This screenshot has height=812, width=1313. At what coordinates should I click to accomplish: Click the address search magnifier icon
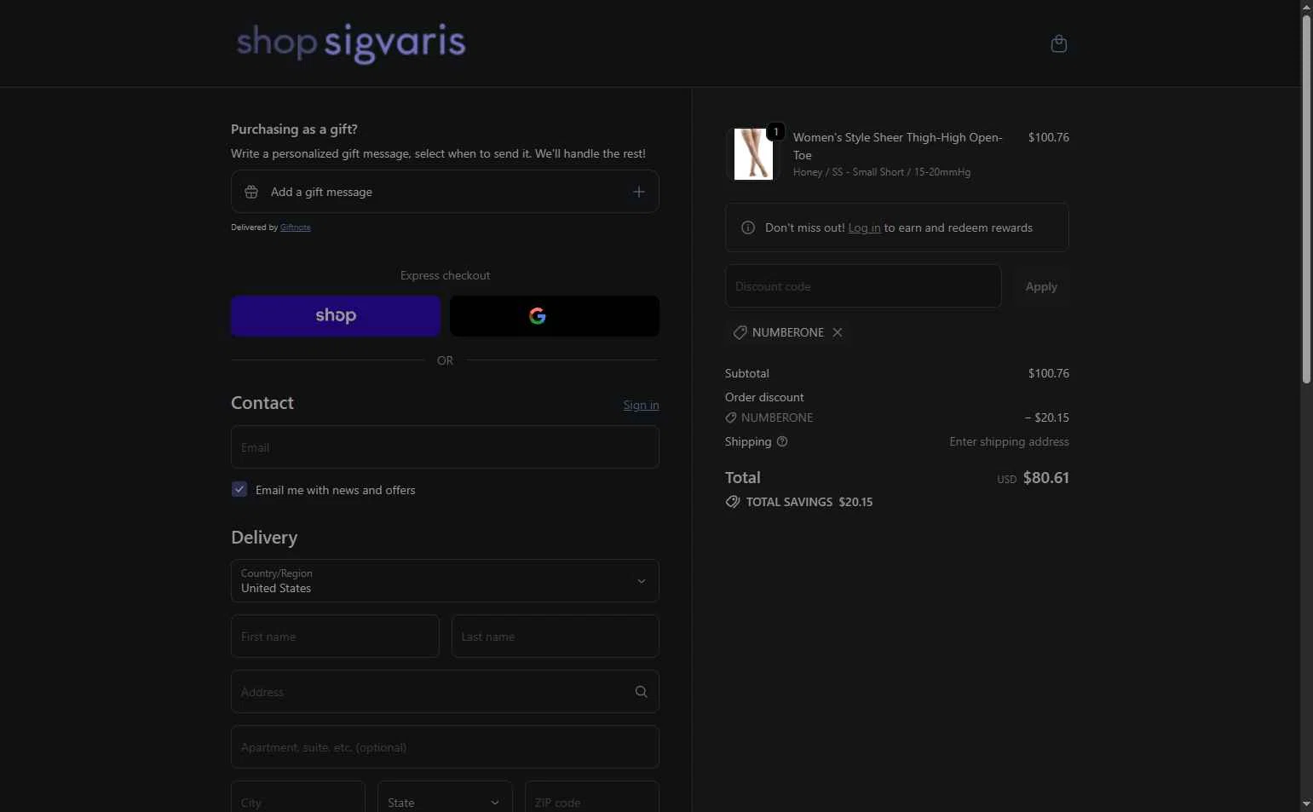click(x=642, y=692)
